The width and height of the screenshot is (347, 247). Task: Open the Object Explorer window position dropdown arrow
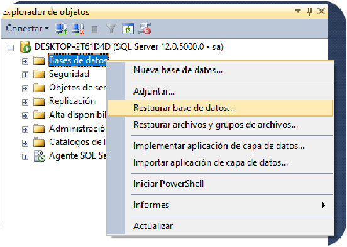tap(298, 11)
